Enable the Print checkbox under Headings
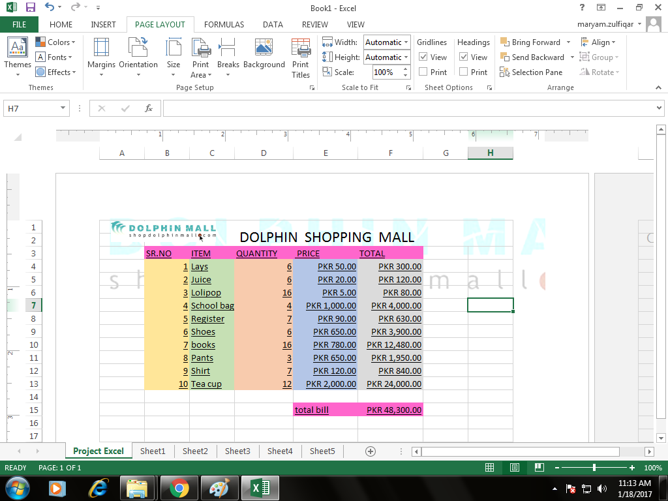Viewport: 668px width, 501px height. (465, 72)
